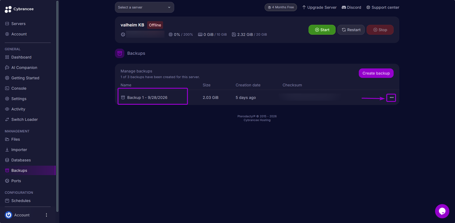Click the Cybrancee logo icon

click(x=8, y=9)
